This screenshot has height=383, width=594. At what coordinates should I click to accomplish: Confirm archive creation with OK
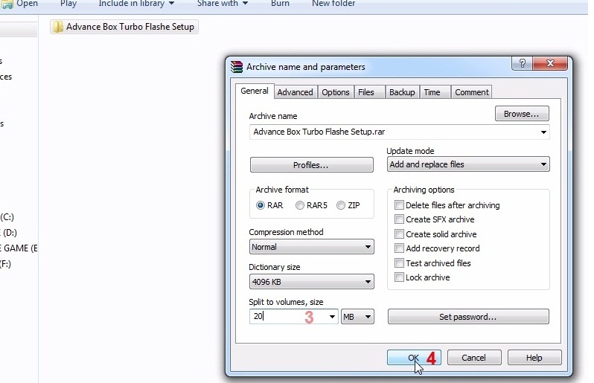[x=414, y=358]
